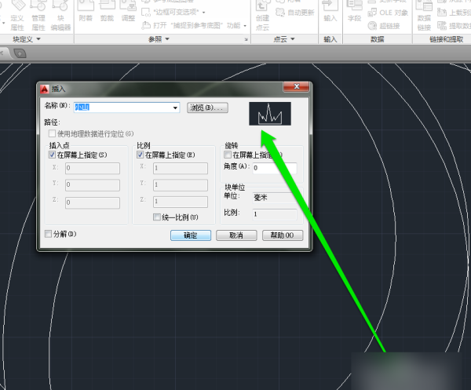Screen dimensions: 471x390
Task: Click the rotation Angle (角度) input field
Action: (274, 167)
